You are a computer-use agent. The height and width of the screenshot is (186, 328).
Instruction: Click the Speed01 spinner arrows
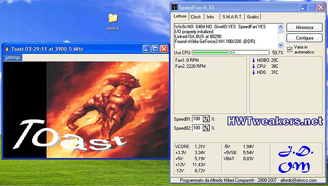click(206, 119)
